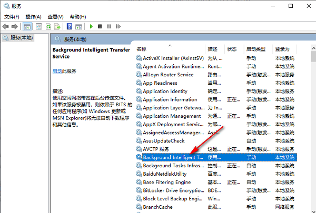Image resolution: width=316 pixels, height=213 pixels.
Task: Click the Refresh toolbar icon
Action: click(x=48, y=26)
